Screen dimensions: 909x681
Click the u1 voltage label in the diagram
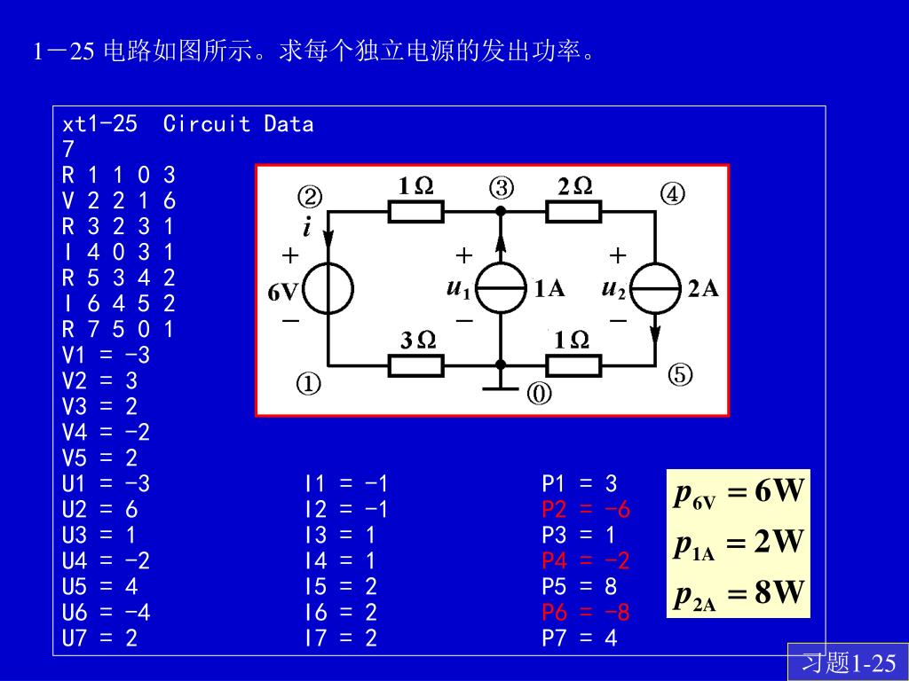(459, 288)
